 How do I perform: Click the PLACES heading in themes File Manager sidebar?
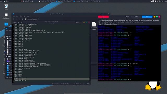click(8, 57)
